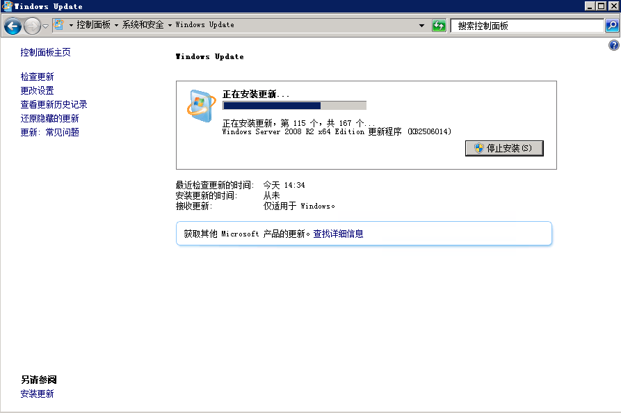Click 还原隐藏的更新 link
Screen dimensions: 621x413
coord(49,118)
